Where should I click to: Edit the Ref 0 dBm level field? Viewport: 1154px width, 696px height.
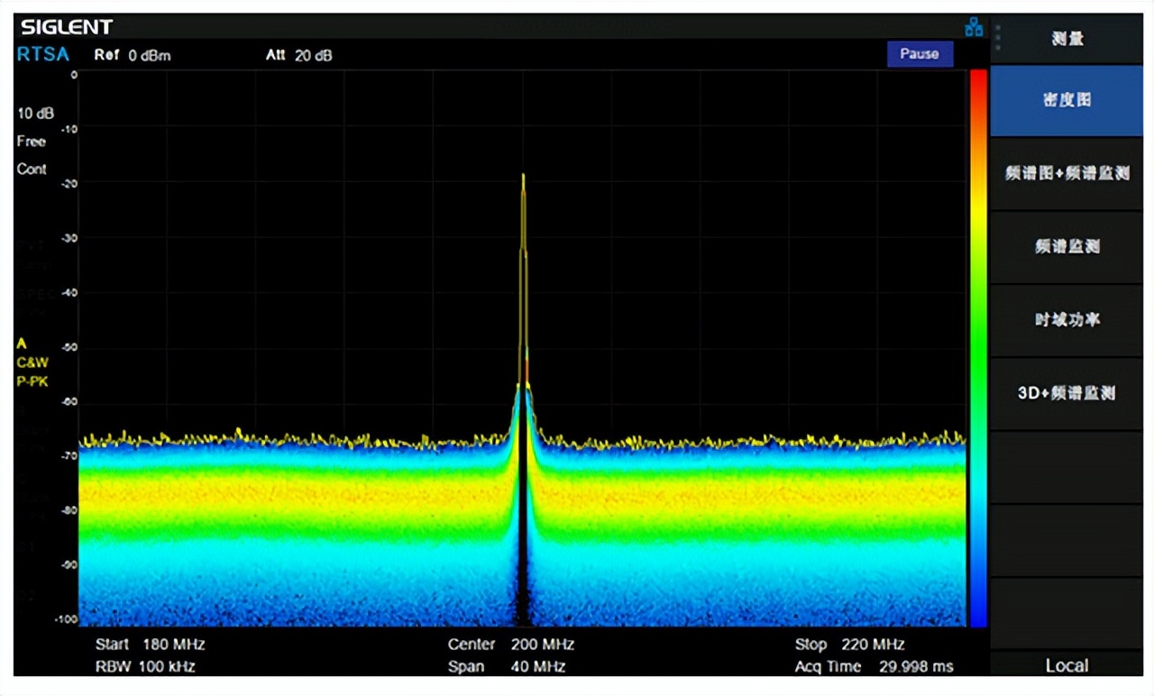pyautogui.click(x=133, y=56)
